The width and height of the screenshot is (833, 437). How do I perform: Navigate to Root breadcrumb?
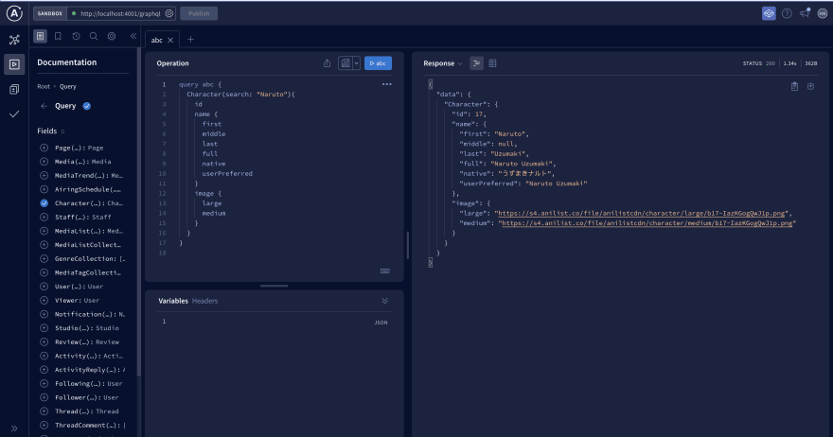(x=44, y=87)
